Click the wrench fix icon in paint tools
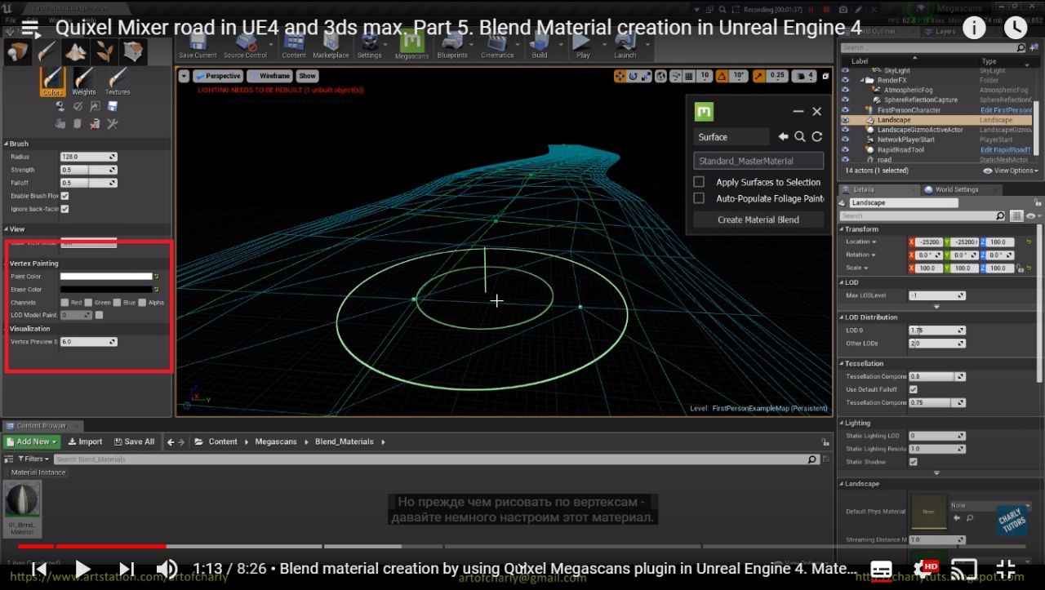Viewport: 1045px width, 590px height. [112, 124]
